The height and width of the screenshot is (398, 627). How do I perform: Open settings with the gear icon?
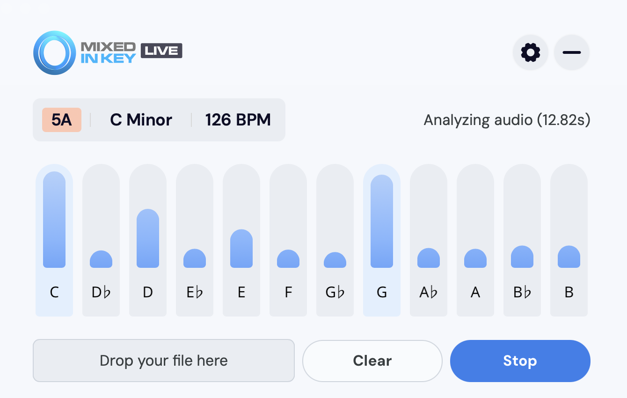(530, 52)
